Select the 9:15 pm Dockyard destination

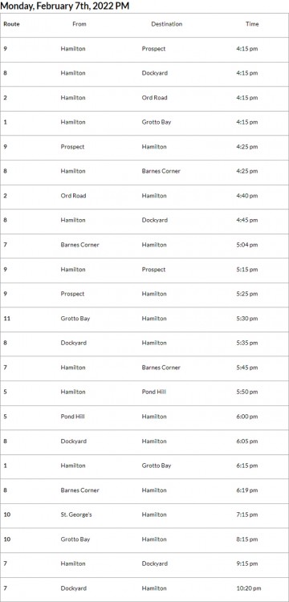[155, 563]
